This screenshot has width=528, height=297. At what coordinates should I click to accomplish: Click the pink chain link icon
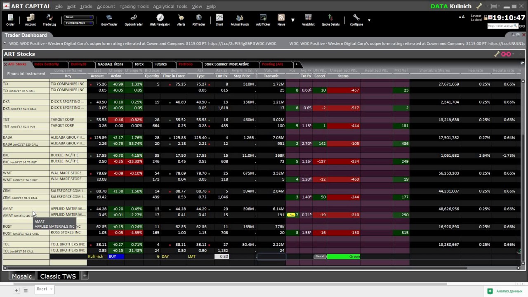506,54
